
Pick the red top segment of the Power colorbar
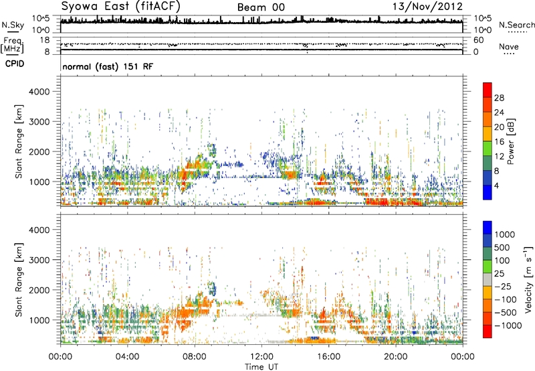point(488,90)
